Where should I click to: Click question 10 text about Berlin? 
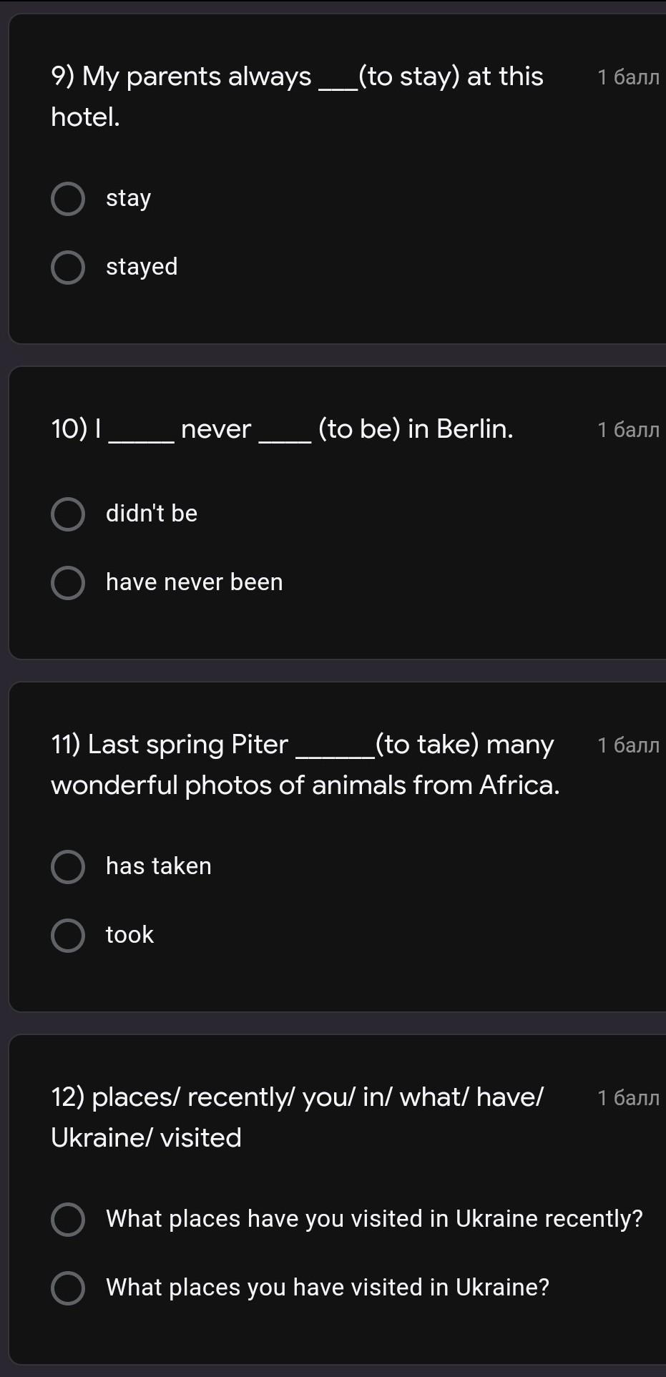283,429
